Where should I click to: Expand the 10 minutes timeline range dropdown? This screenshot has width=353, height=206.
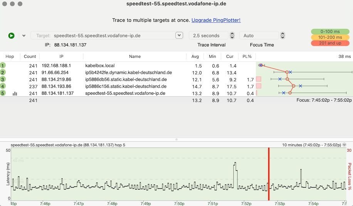[344, 145]
